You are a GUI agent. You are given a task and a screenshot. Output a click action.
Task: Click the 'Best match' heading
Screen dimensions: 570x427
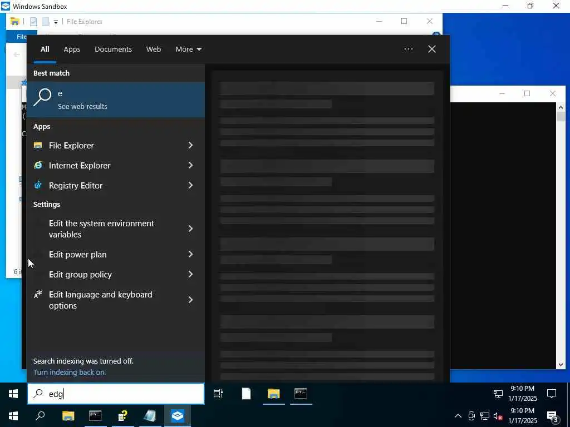pos(51,73)
